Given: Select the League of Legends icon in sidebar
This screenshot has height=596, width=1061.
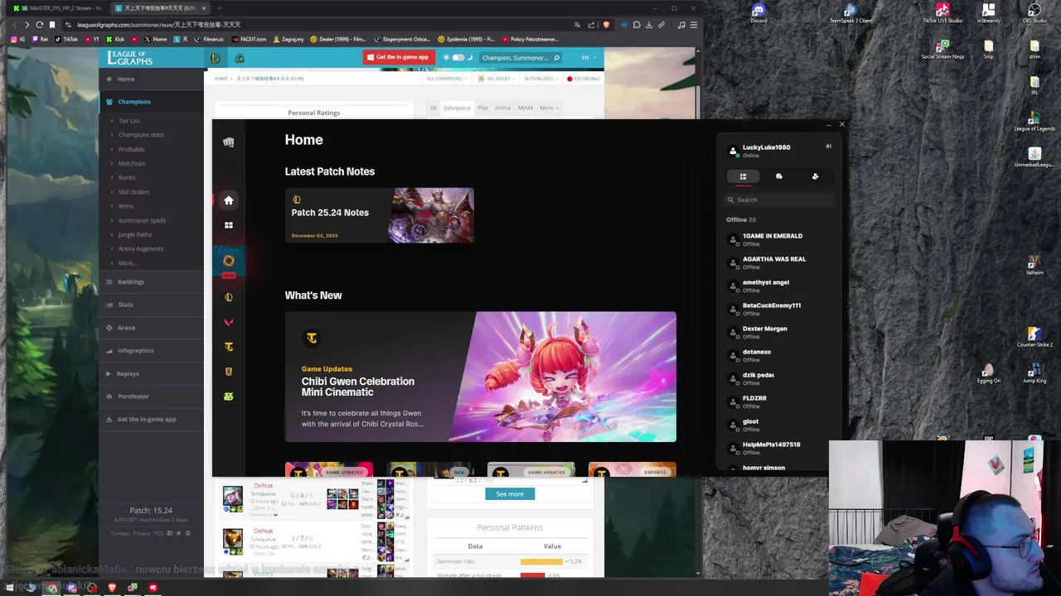Looking at the screenshot, I should 229,297.
